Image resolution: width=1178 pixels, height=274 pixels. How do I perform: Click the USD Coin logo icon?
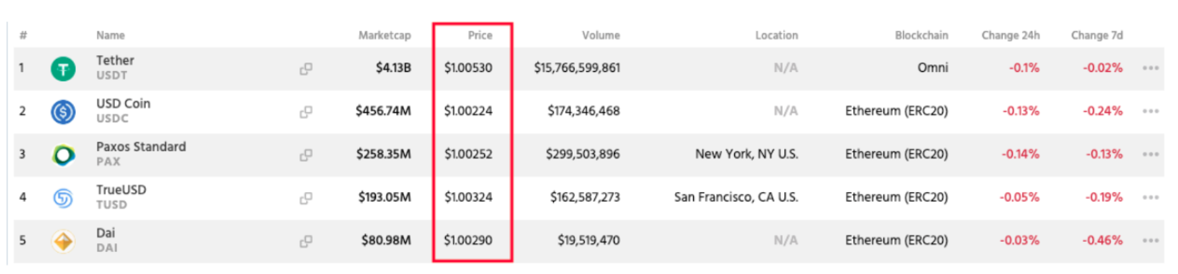(63, 111)
